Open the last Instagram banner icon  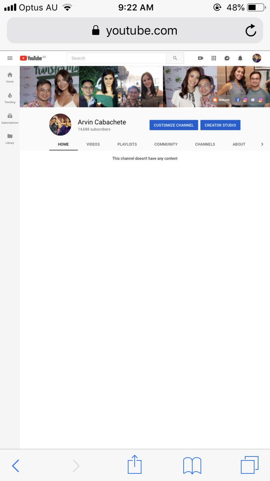tap(260, 100)
